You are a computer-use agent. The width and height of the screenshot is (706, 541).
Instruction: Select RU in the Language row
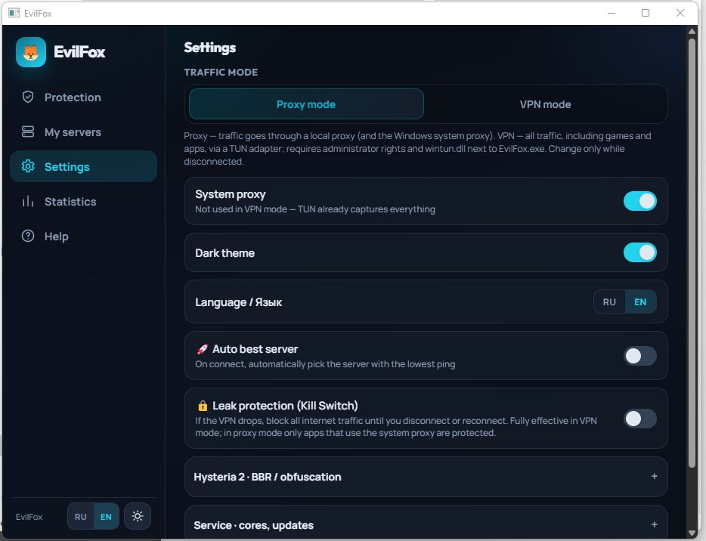pyautogui.click(x=609, y=301)
